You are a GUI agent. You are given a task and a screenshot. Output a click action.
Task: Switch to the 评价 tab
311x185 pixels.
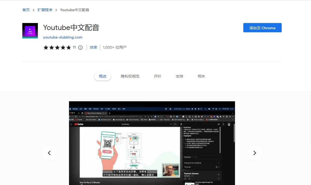click(x=157, y=76)
